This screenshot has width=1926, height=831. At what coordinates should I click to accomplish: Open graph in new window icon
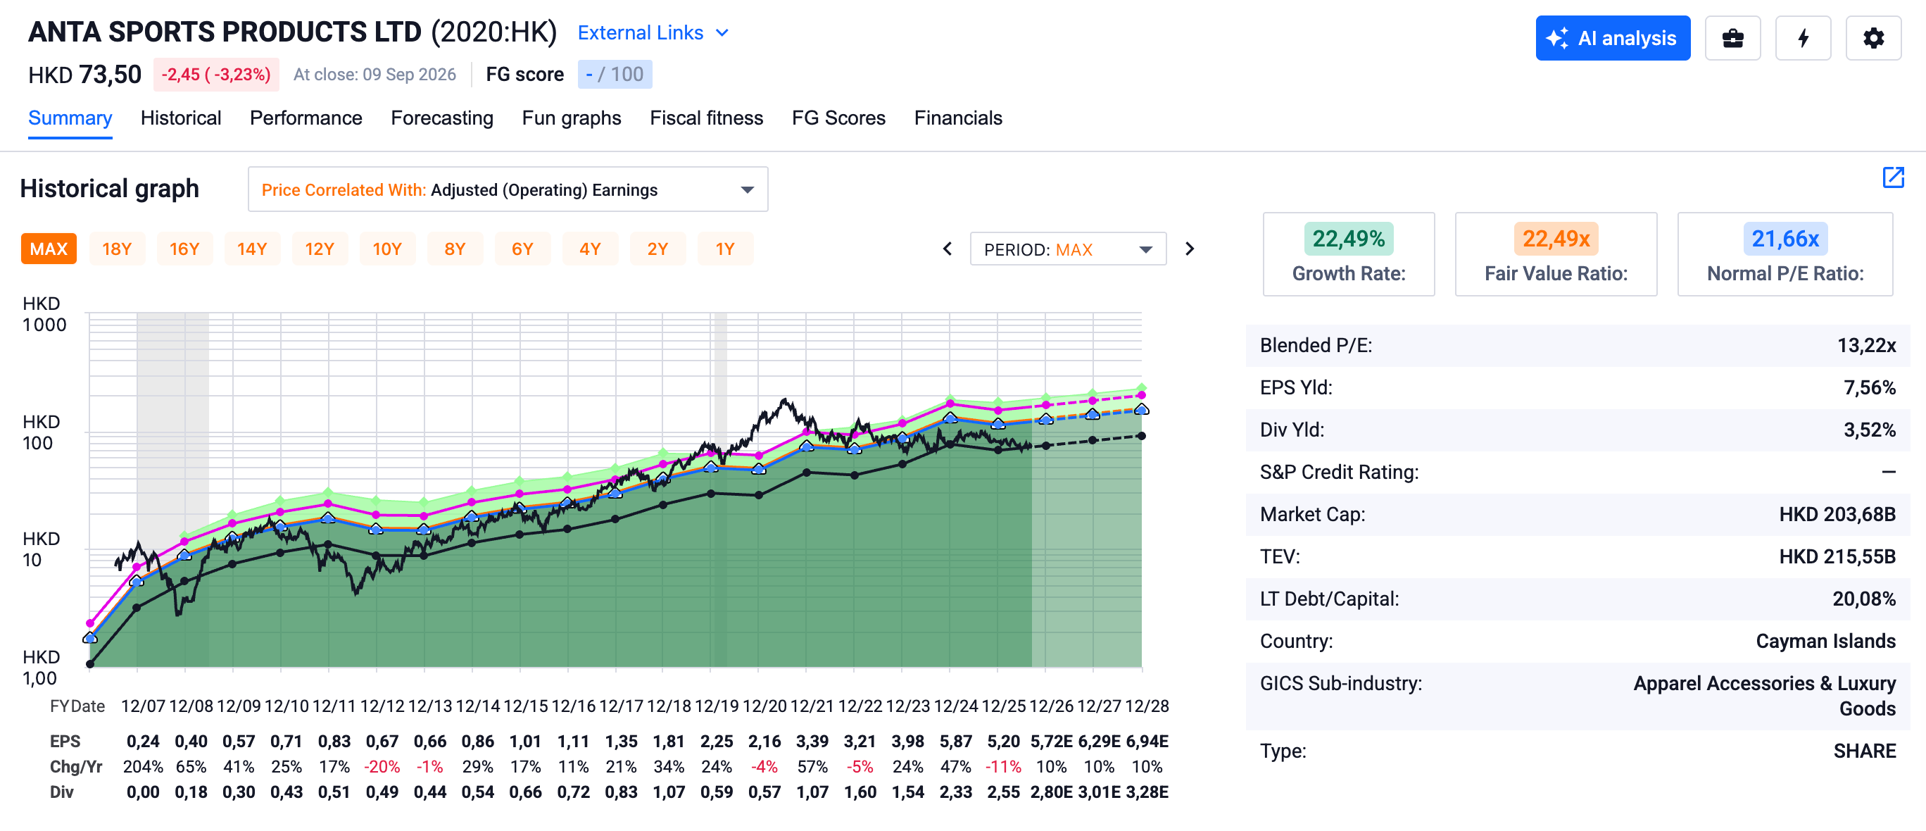[x=1892, y=177]
